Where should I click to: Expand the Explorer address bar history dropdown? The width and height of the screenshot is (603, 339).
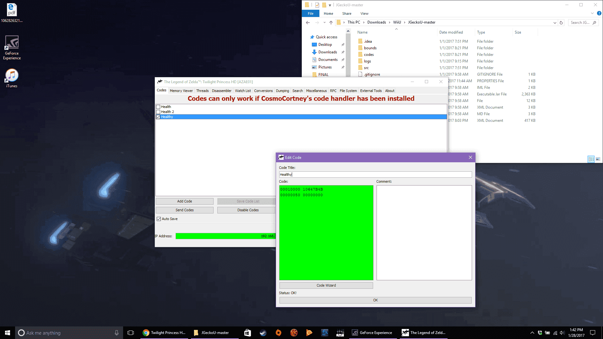[x=555, y=23]
